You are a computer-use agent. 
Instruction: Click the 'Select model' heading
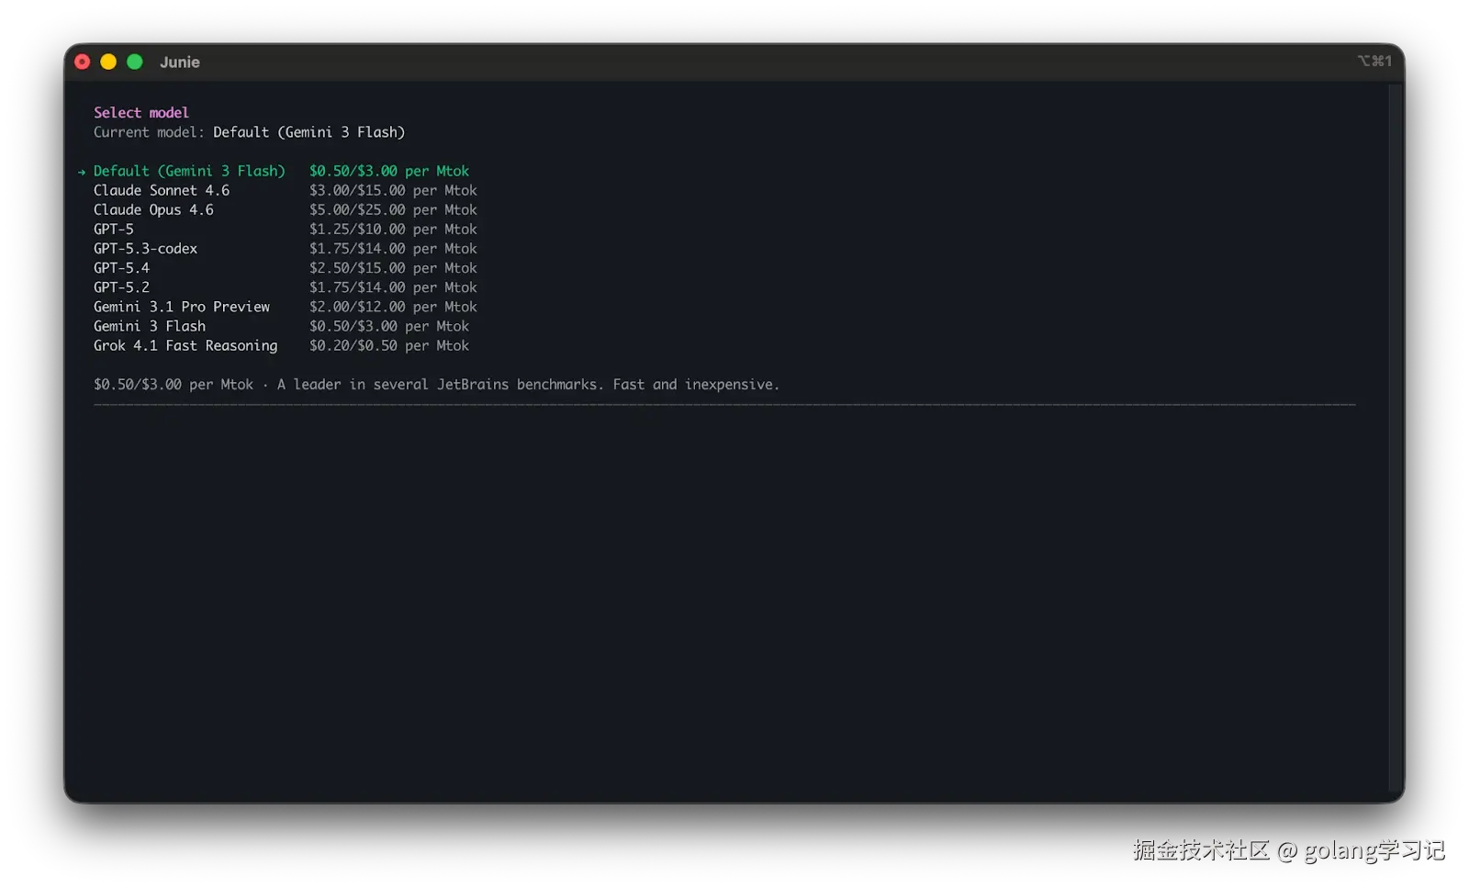click(x=141, y=112)
